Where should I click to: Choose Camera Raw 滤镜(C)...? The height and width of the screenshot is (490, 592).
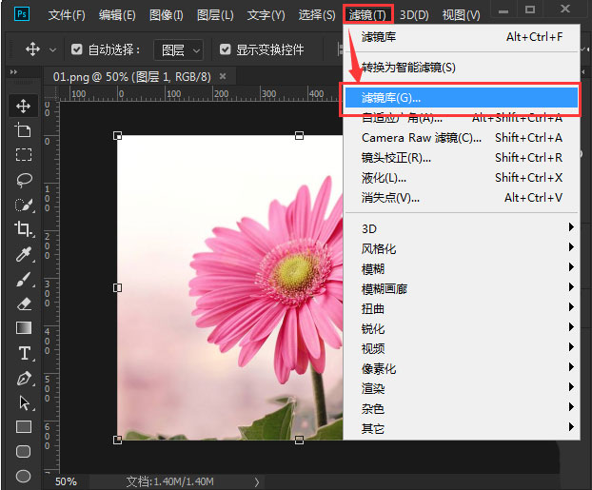click(463, 138)
